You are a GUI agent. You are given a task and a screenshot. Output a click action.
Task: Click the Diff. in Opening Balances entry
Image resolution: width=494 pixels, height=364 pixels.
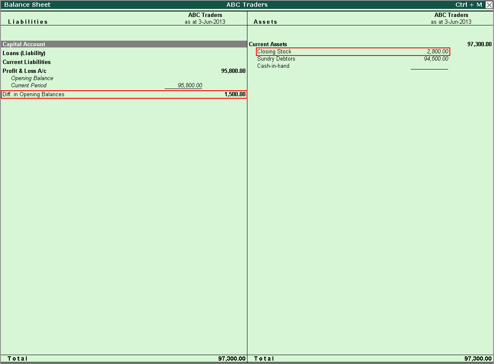click(x=34, y=94)
